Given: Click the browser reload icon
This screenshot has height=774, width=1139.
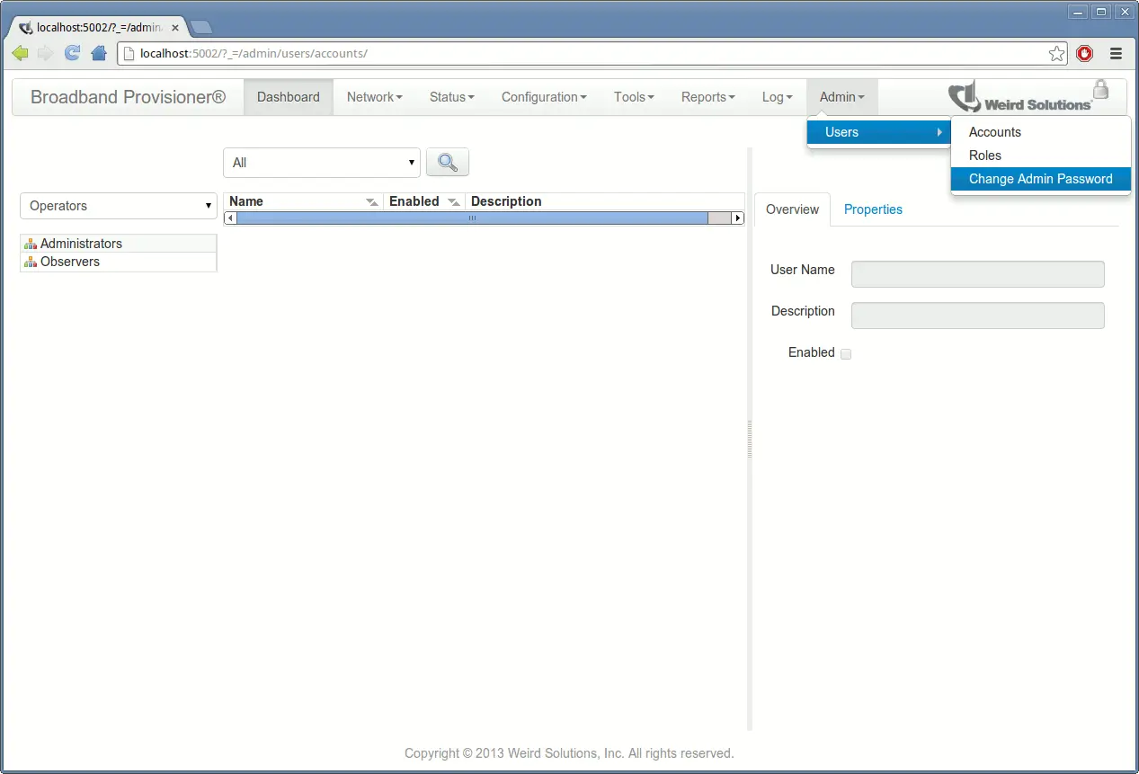Looking at the screenshot, I should coord(71,53).
